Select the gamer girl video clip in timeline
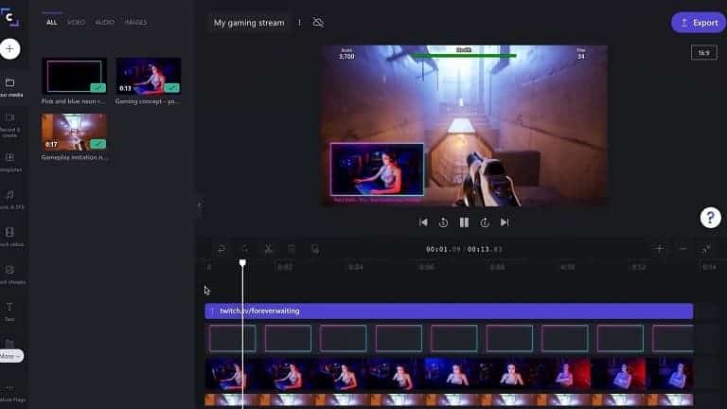 pyautogui.click(x=449, y=374)
